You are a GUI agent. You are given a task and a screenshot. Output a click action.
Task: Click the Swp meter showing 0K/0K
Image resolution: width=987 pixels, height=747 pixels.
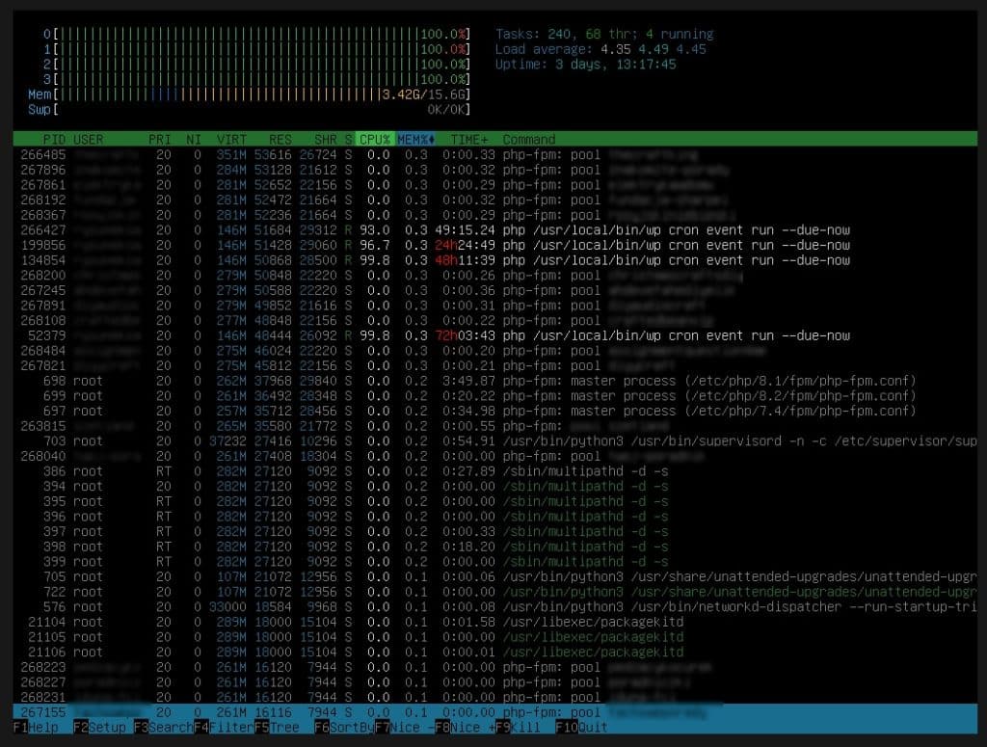click(x=250, y=110)
